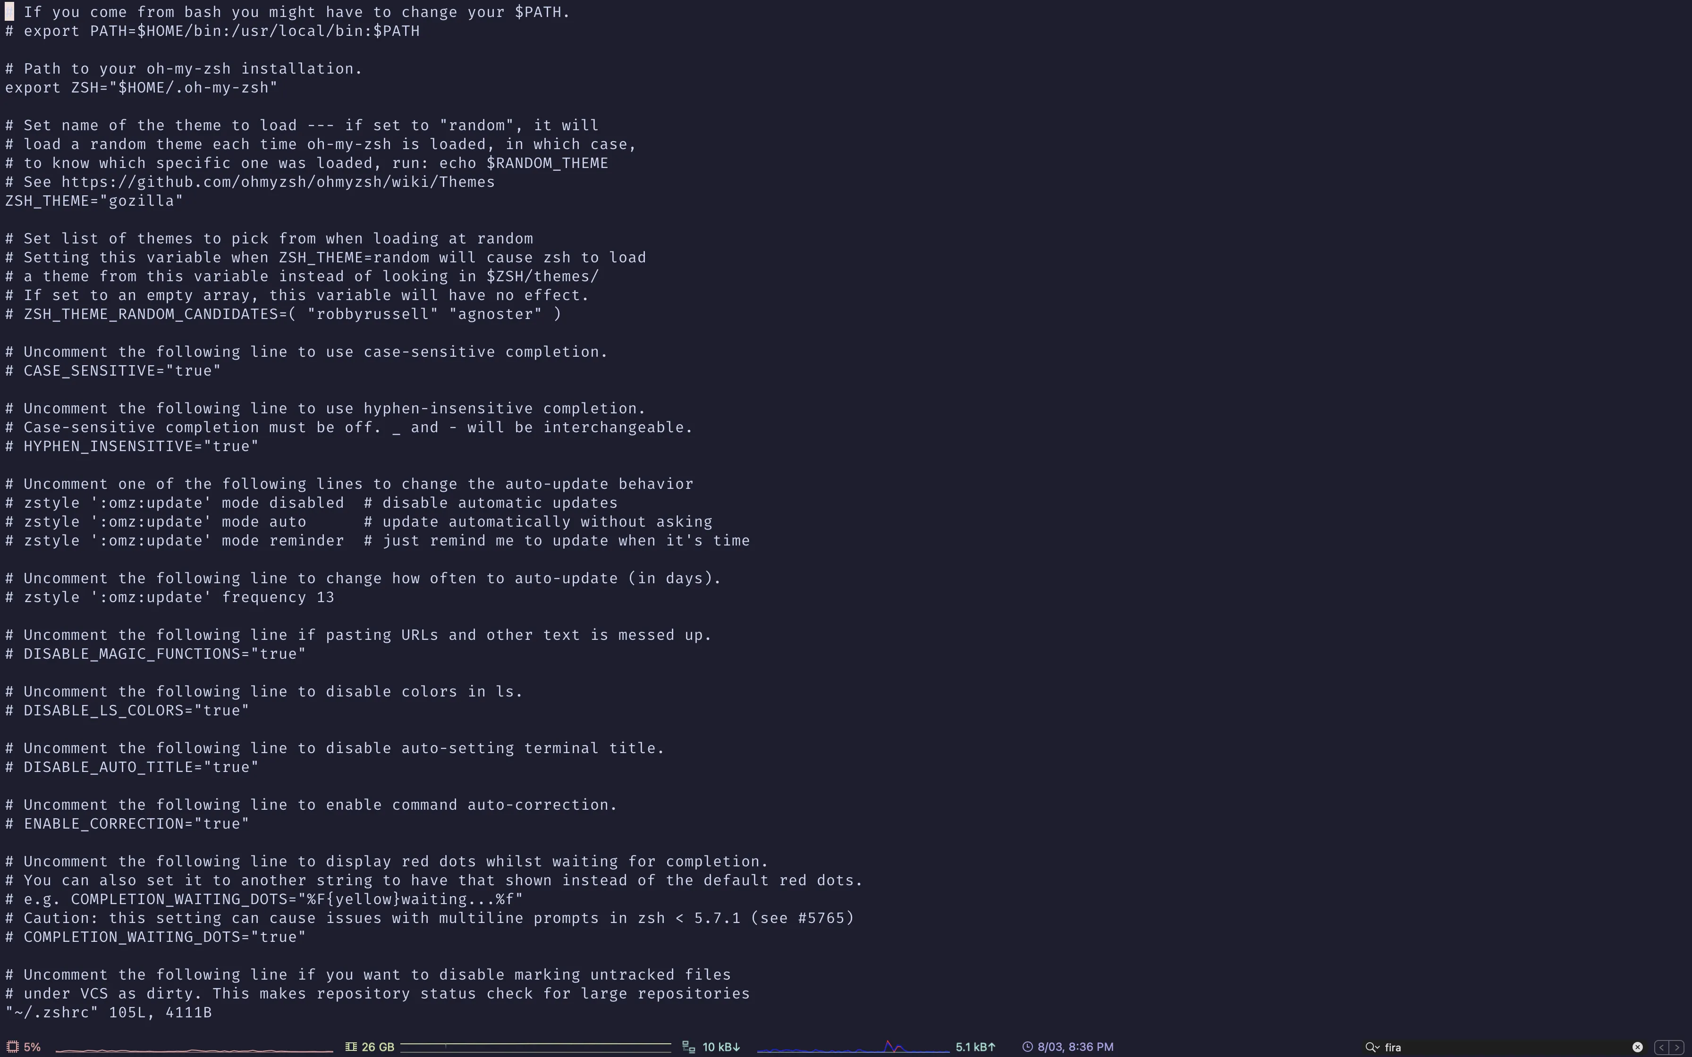Screen dimensions: 1692x1057
Task: Click the network throughput graph
Action: click(853, 1047)
